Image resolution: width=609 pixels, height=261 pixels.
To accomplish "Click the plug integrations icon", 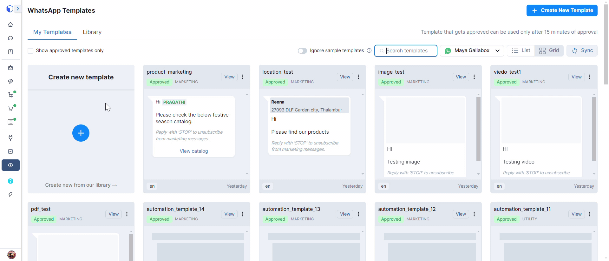I will (10, 138).
